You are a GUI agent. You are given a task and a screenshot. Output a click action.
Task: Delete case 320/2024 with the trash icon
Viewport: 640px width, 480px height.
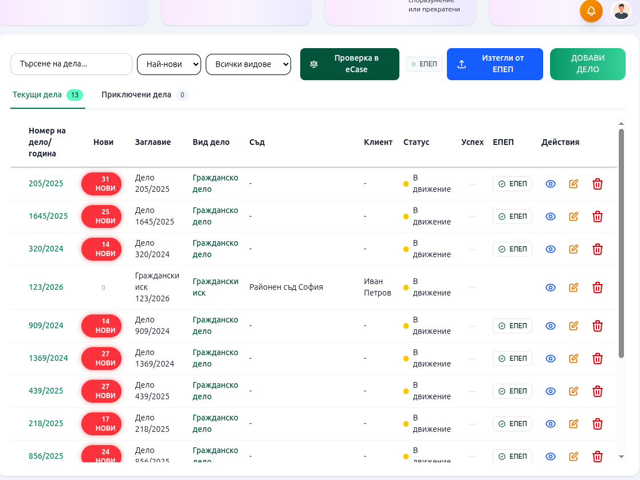tap(598, 249)
